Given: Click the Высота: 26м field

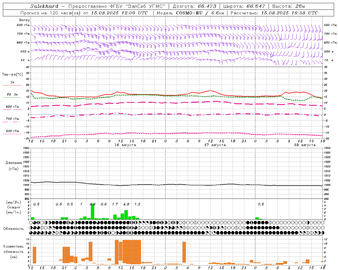Looking at the screenshot, I should [x=288, y=6].
